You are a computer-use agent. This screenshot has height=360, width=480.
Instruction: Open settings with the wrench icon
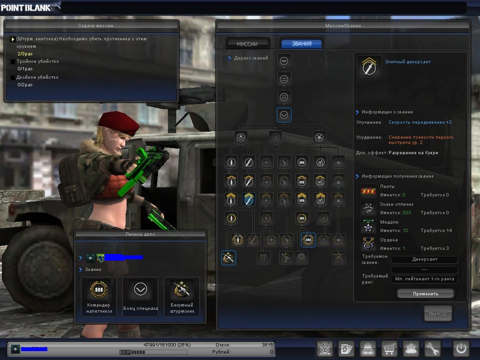coord(432,349)
